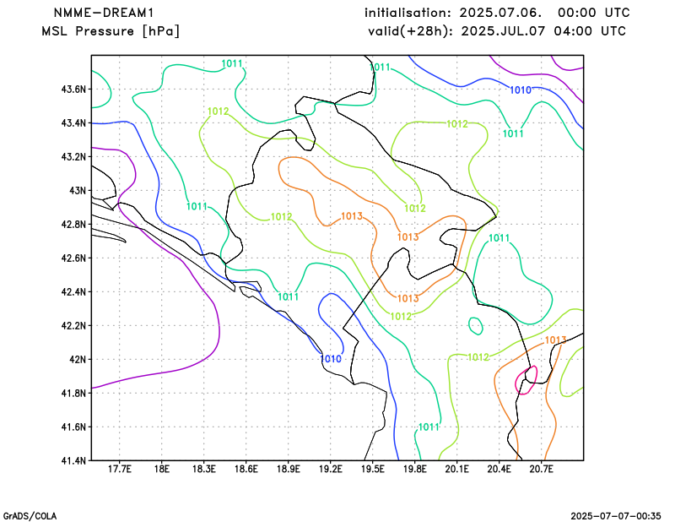Select the "initialisation: 2025.07.06. 00:00 UTC" line
Viewport: 675px width, 522px height.
497,13
